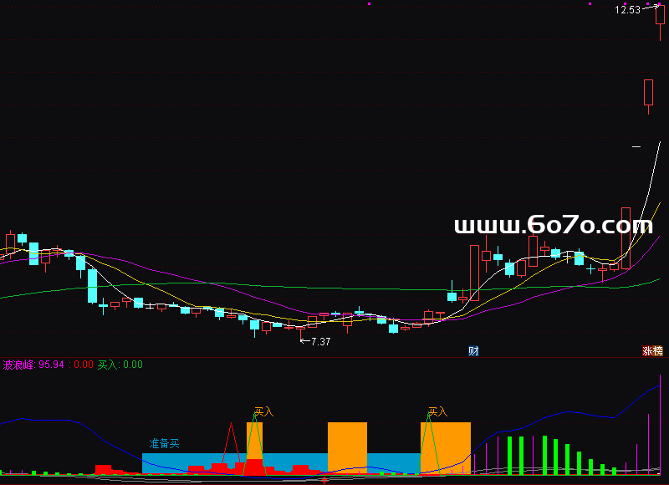Image resolution: width=669 pixels, height=485 pixels.
Task: Click the red 涨榜 marker icon
Action: coord(652,351)
